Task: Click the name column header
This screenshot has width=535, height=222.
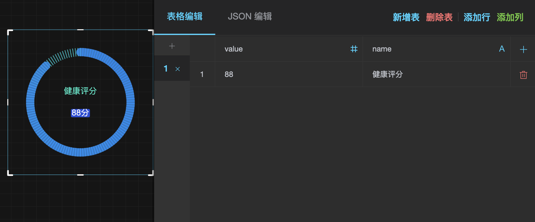Action: click(382, 49)
